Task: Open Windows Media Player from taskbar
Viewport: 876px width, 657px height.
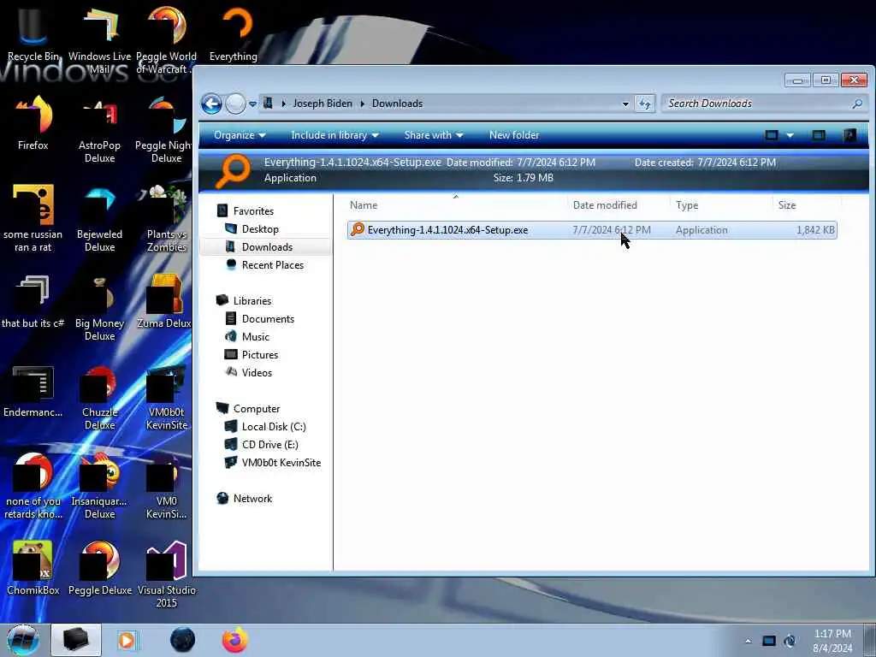Action: pyautogui.click(x=127, y=640)
